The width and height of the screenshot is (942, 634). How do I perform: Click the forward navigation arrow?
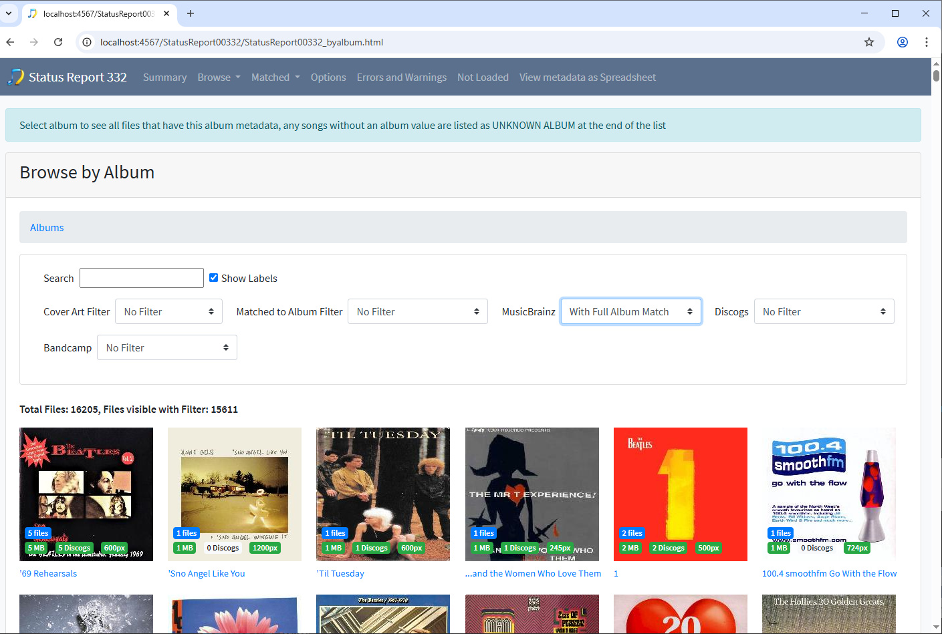click(34, 42)
